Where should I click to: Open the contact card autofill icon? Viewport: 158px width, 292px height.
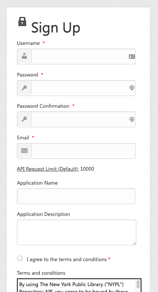(132, 56)
